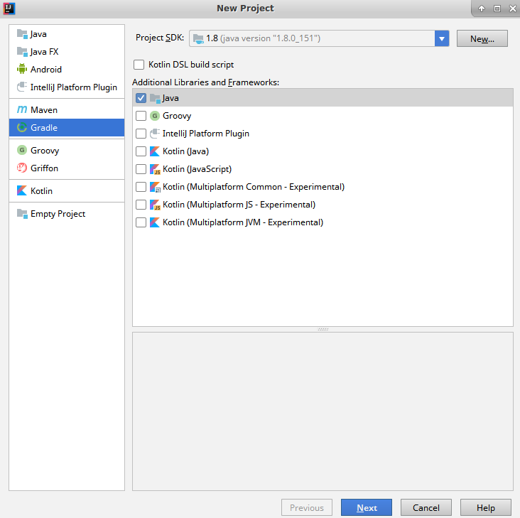Select Java project type label
Image resolution: width=520 pixels, height=518 pixels.
[38, 34]
